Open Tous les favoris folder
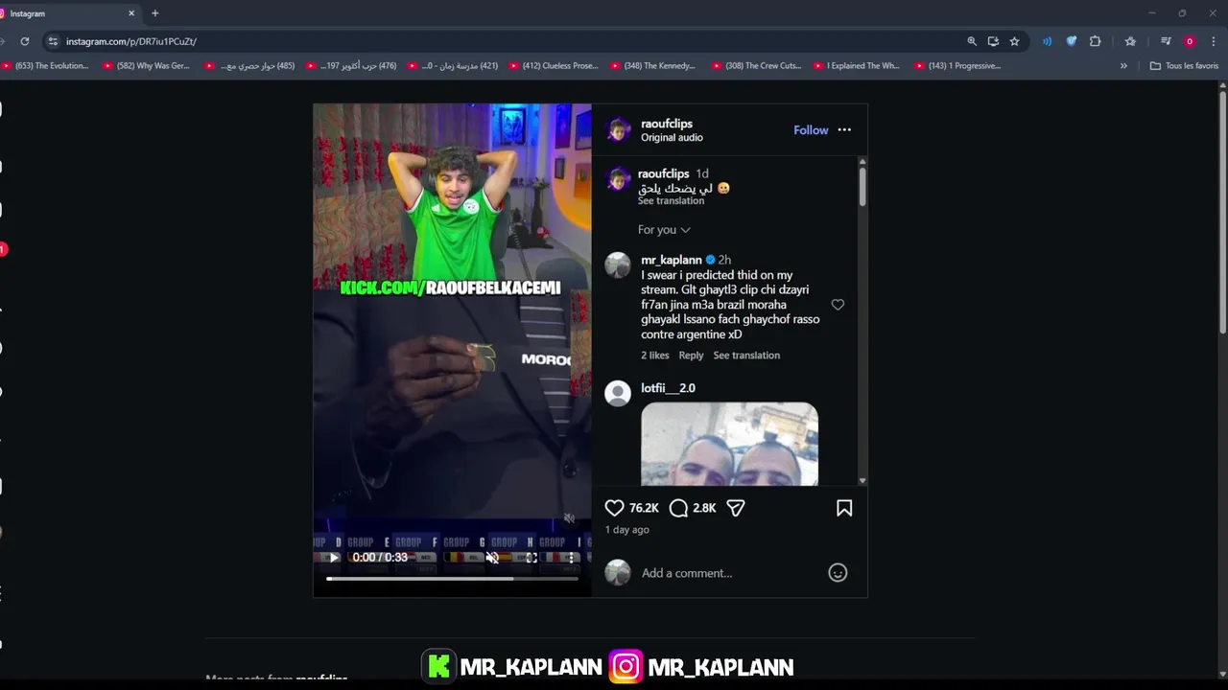 1184,66
